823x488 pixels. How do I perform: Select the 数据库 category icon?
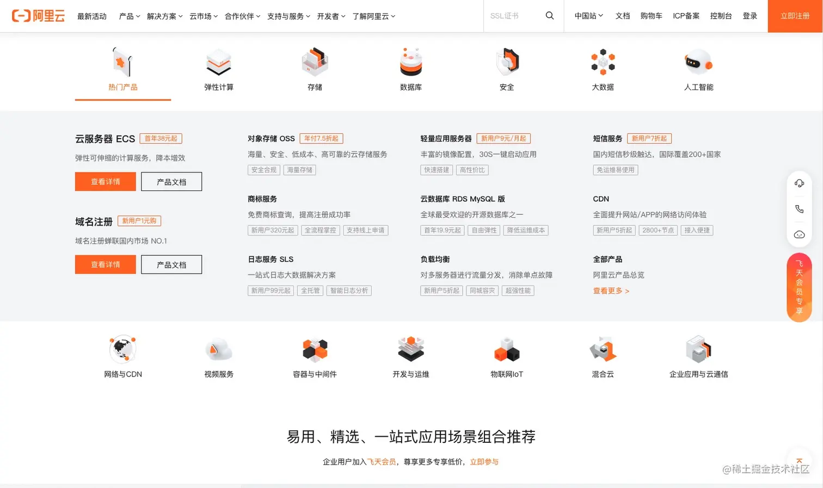click(x=411, y=61)
